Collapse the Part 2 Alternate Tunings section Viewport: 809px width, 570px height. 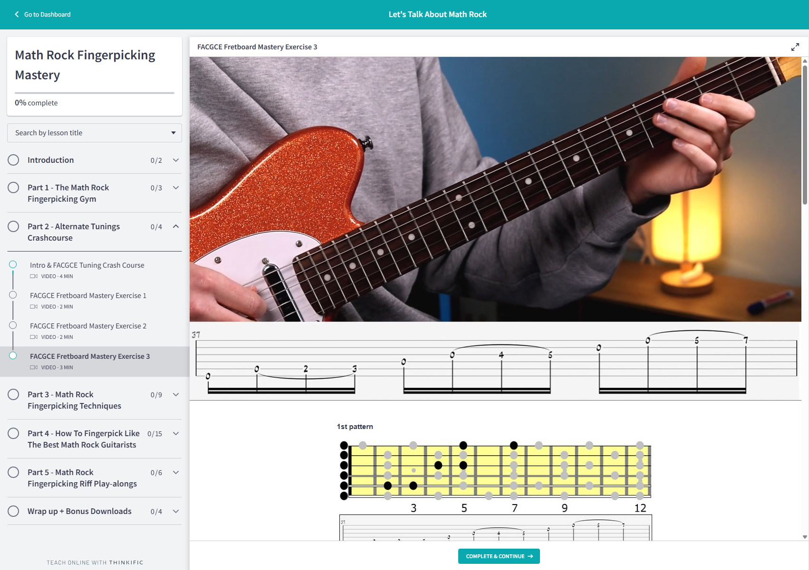click(x=176, y=227)
